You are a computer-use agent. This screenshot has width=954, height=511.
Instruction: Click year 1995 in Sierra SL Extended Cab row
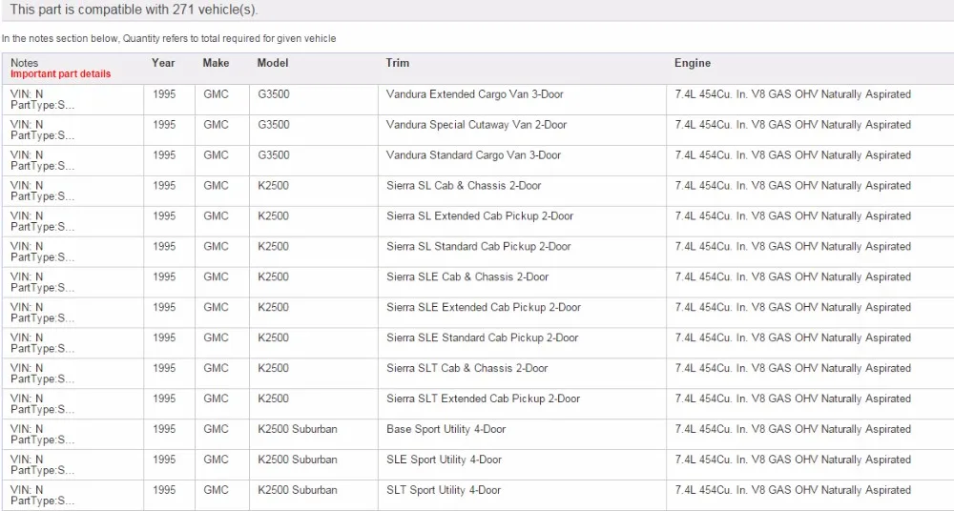(164, 216)
